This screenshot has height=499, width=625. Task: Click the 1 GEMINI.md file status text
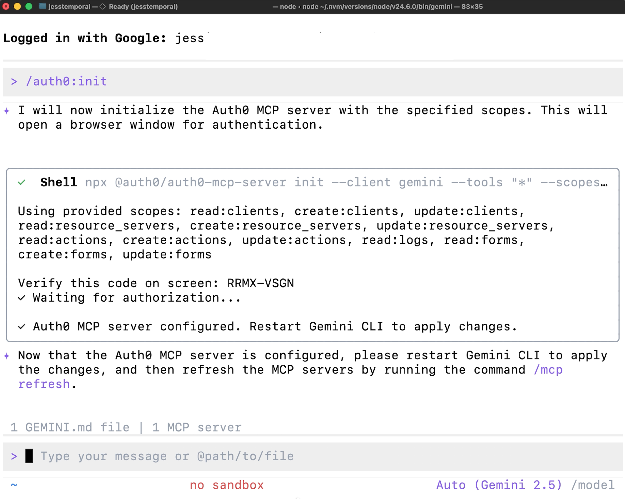click(69, 427)
